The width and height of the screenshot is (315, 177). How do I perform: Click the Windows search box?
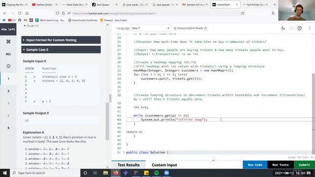45,173
